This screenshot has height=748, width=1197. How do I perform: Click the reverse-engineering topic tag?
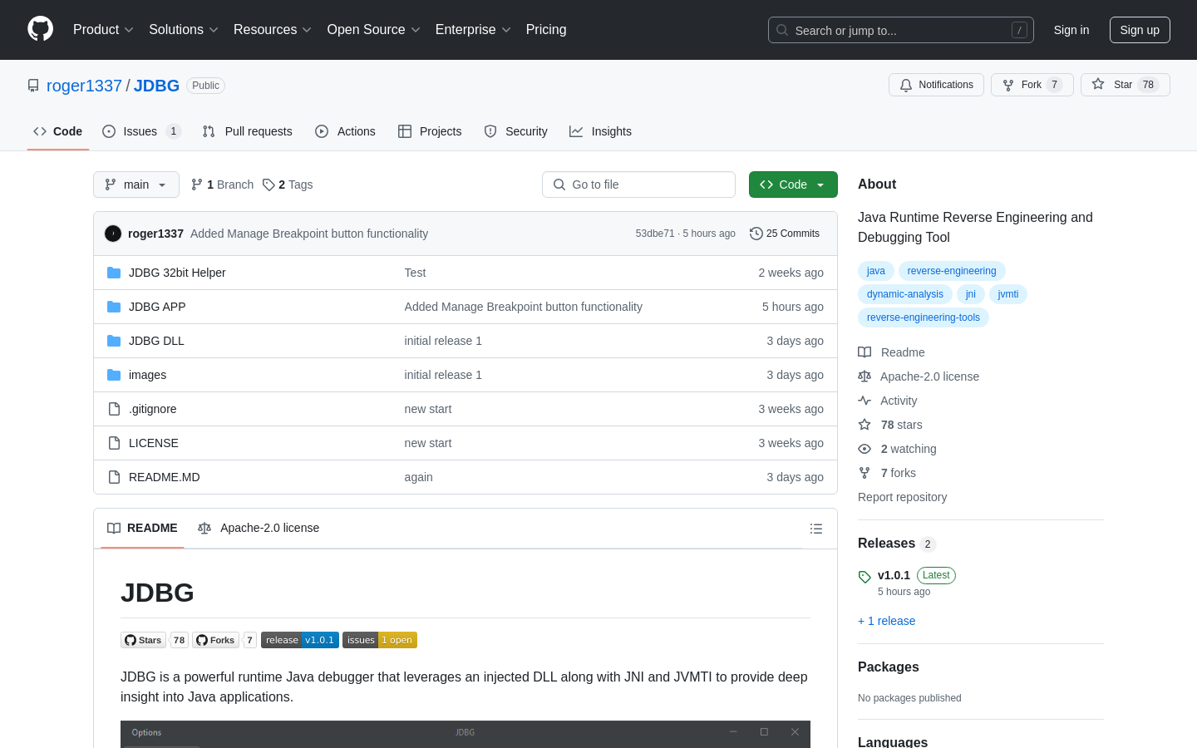point(952,271)
